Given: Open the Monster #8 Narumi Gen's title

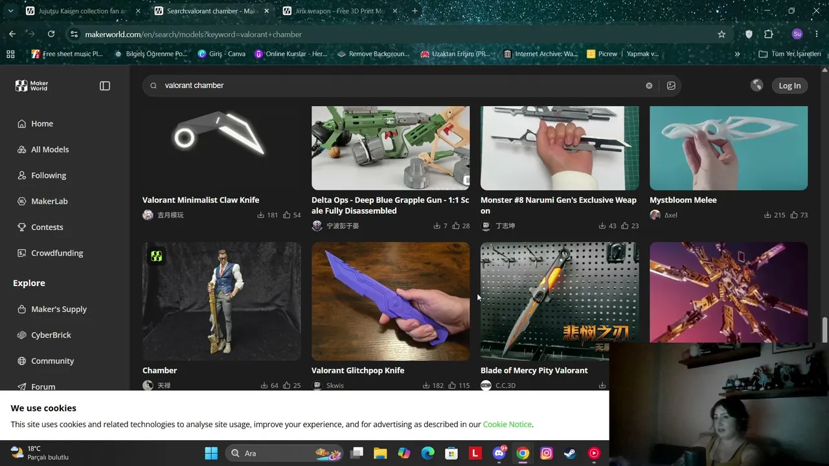Looking at the screenshot, I should tap(558, 205).
